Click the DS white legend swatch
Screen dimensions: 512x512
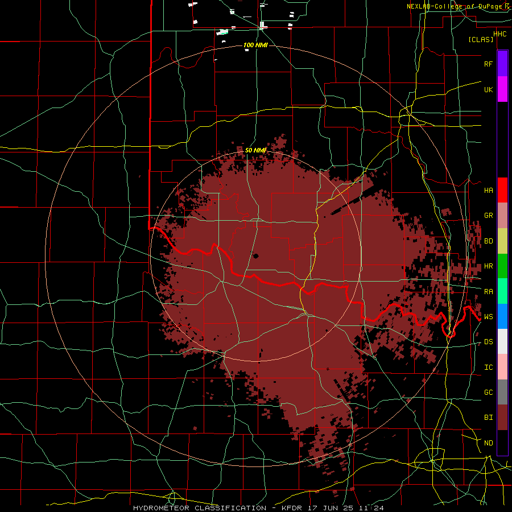click(x=502, y=341)
